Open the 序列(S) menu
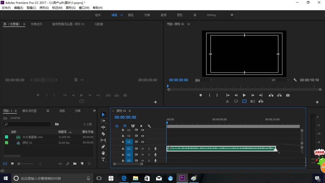The width and height of the screenshot is (325, 183). [x=44, y=8]
